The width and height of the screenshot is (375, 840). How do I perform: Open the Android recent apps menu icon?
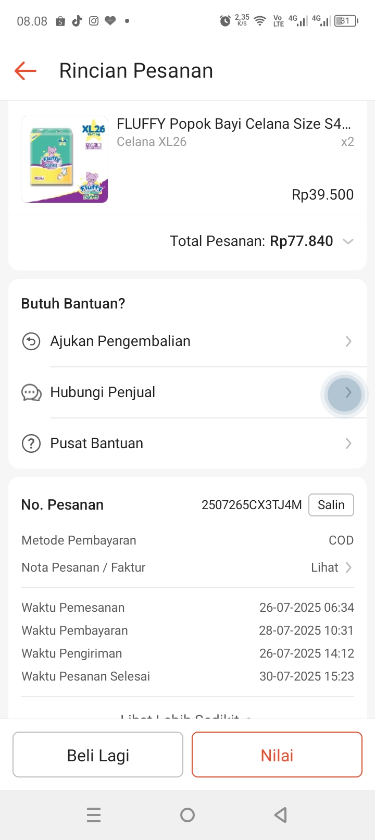pos(94,815)
